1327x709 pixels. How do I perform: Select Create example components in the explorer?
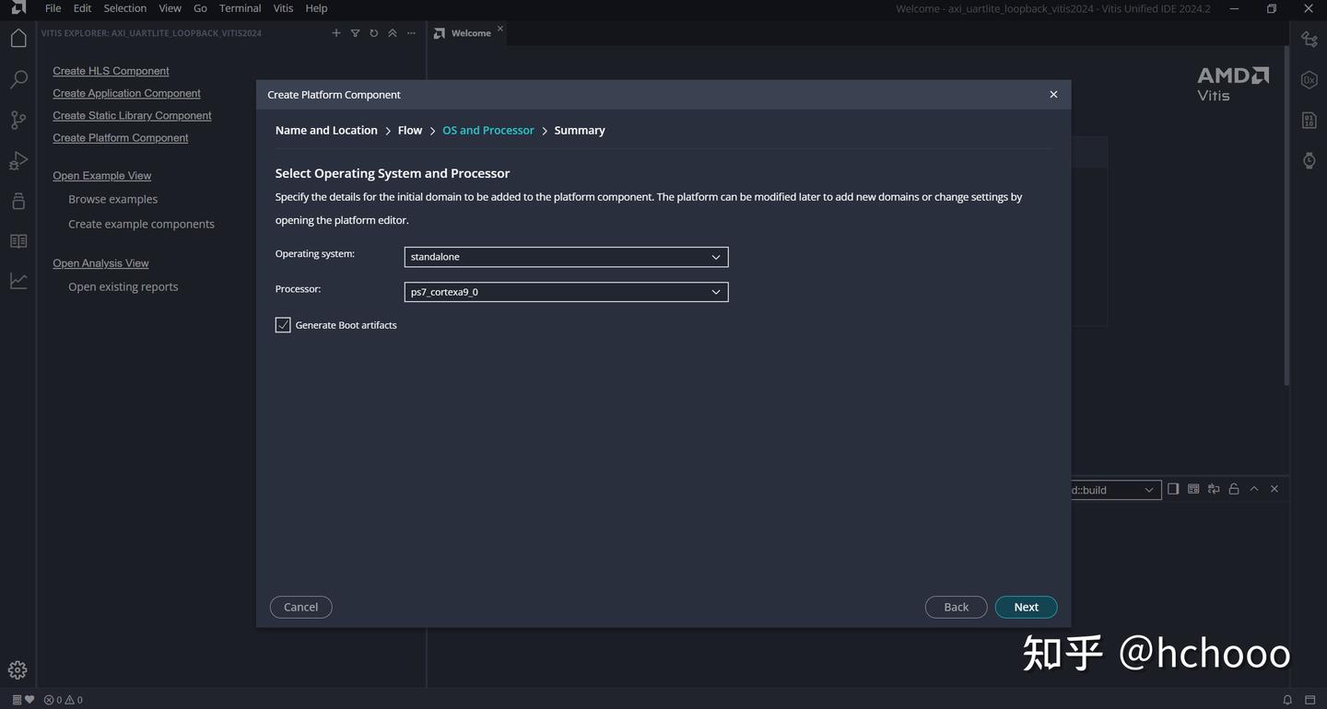pos(141,224)
